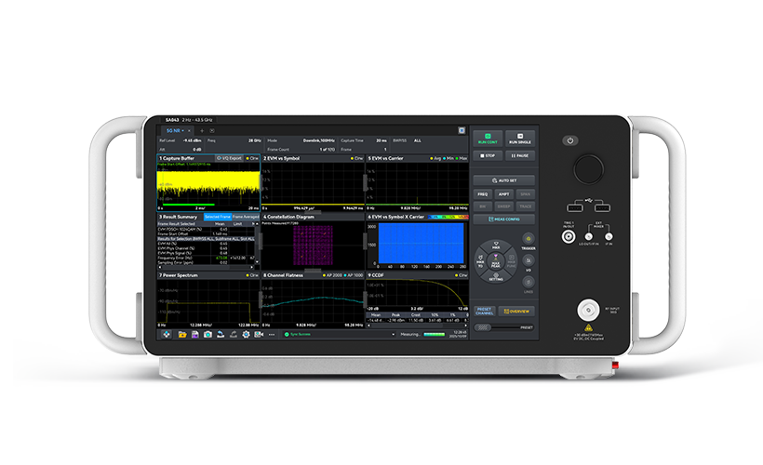Viewport: 763px width, 465px height.
Task: Take a screenshot with the camera icon
Action: (x=207, y=335)
